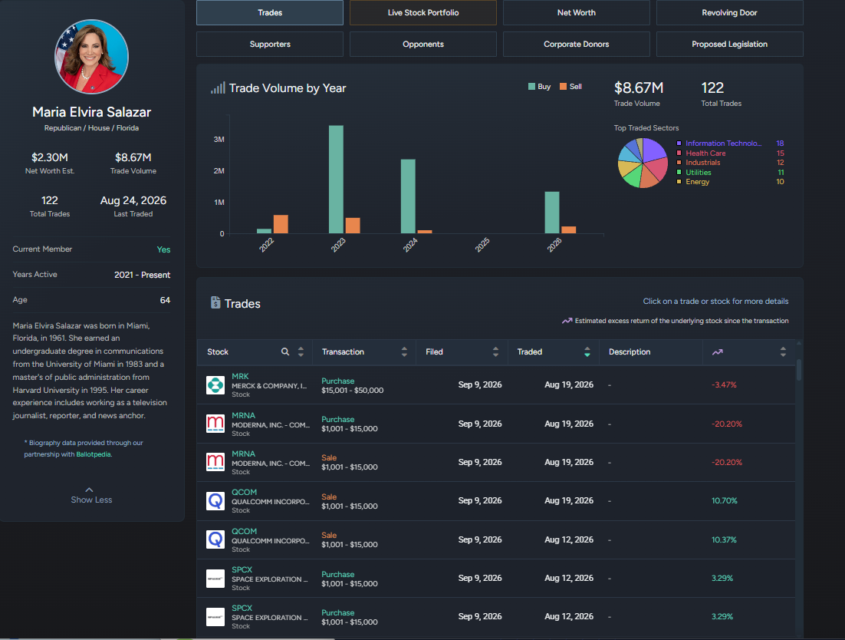The image size is (845, 640).
Task: Sort trades by the Filed date column
Action: pos(495,352)
